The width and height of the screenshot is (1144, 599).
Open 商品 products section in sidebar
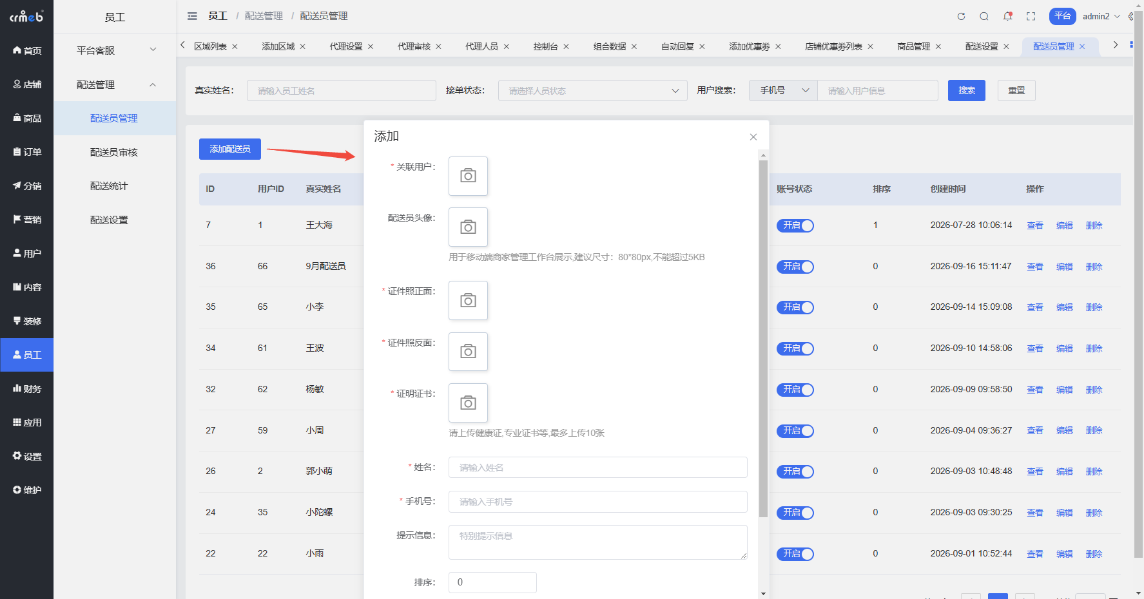tap(26, 118)
